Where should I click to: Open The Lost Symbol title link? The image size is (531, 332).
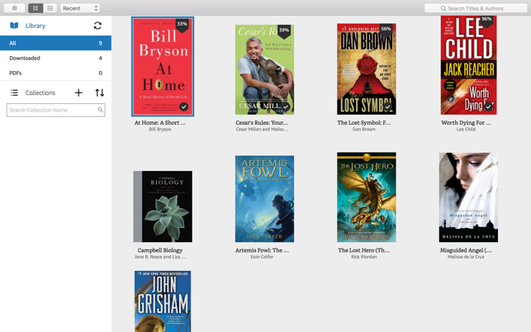click(x=364, y=122)
